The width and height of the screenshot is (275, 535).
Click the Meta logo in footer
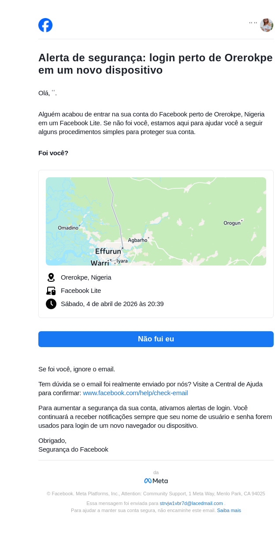(156, 481)
